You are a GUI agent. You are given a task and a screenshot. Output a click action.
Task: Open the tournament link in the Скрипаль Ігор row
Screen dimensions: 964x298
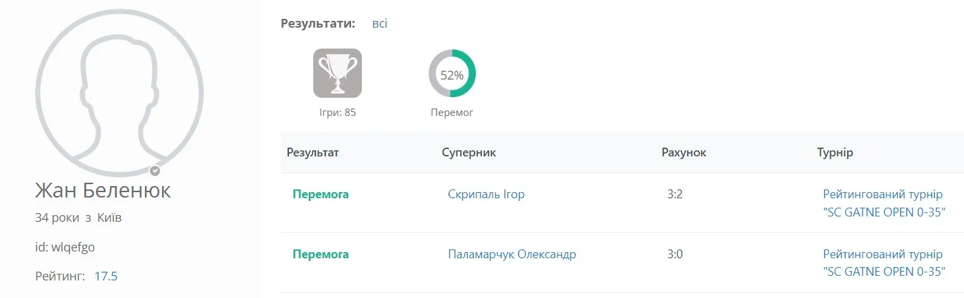point(883,204)
